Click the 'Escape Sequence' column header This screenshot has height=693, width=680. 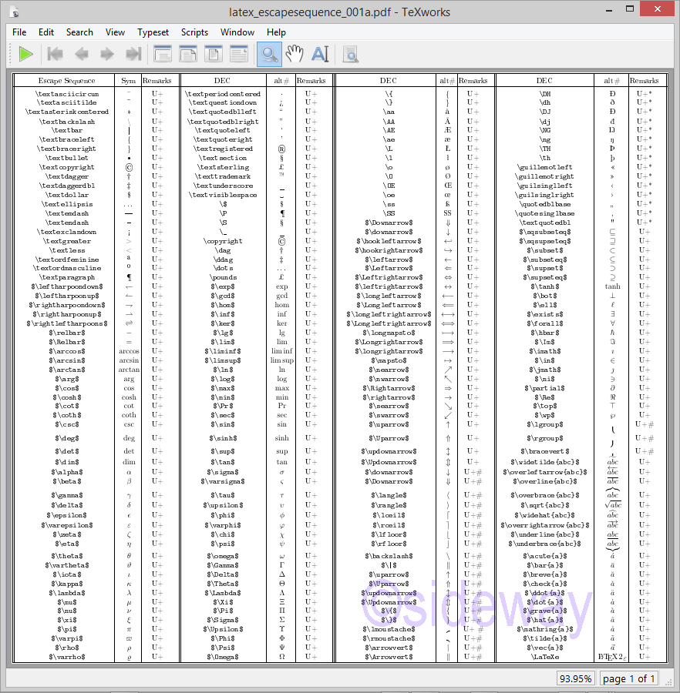pos(66,80)
